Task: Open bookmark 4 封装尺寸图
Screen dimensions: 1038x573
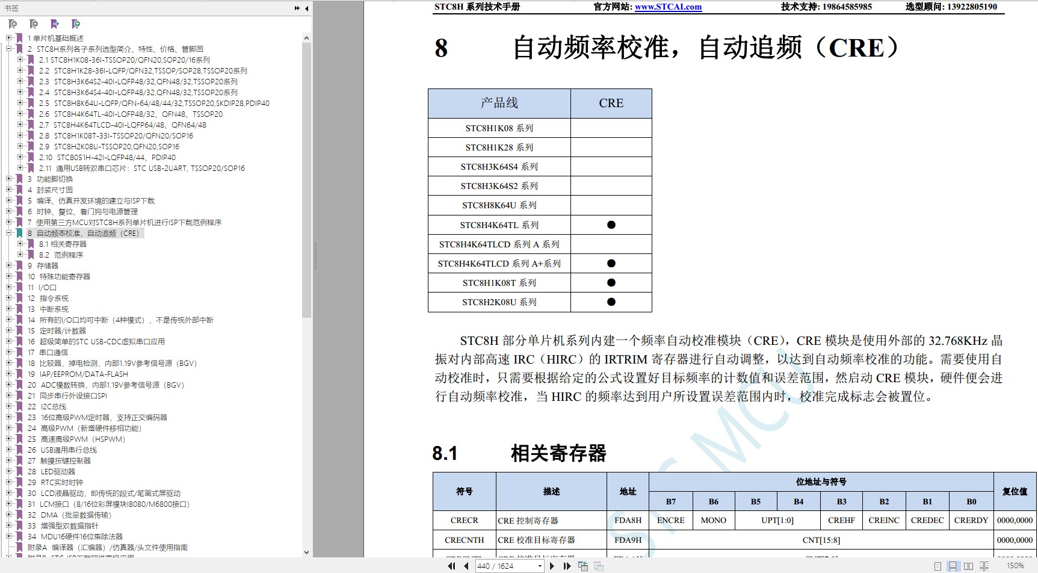Action: pyautogui.click(x=50, y=190)
